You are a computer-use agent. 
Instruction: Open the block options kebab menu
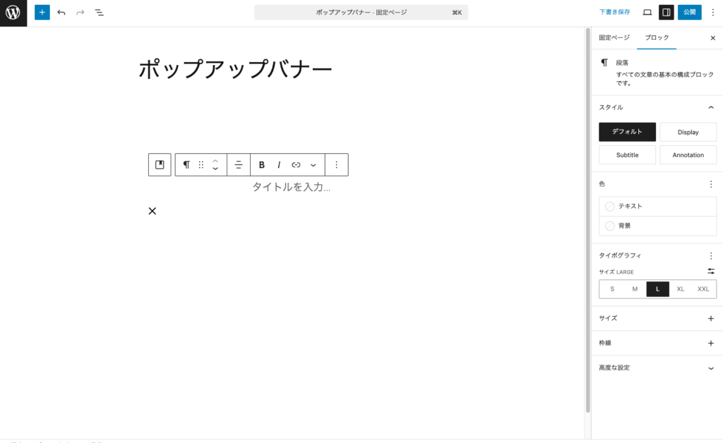336,164
